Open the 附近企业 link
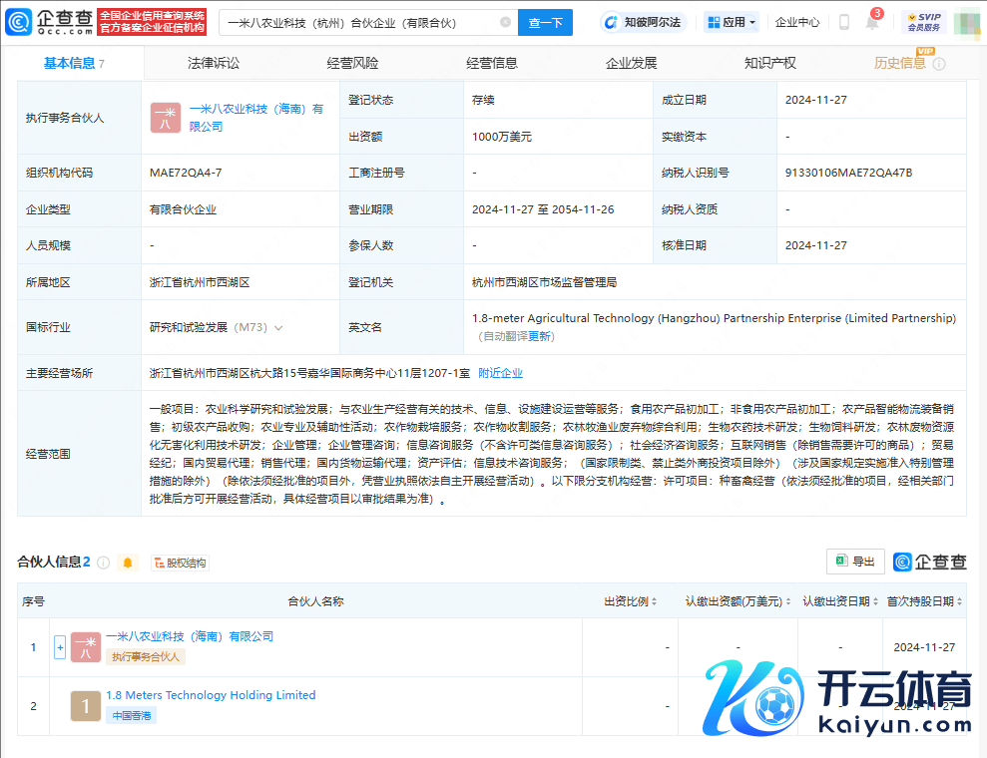The height and width of the screenshot is (758, 987). point(500,373)
